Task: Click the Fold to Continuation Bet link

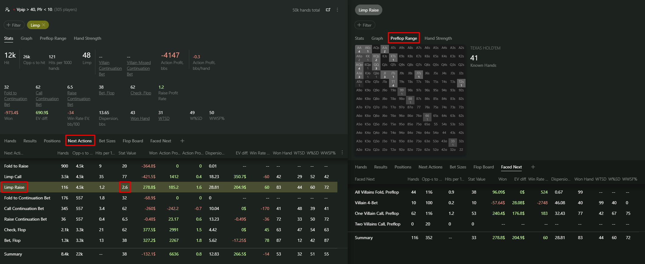Action: pyautogui.click(x=15, y=99)
